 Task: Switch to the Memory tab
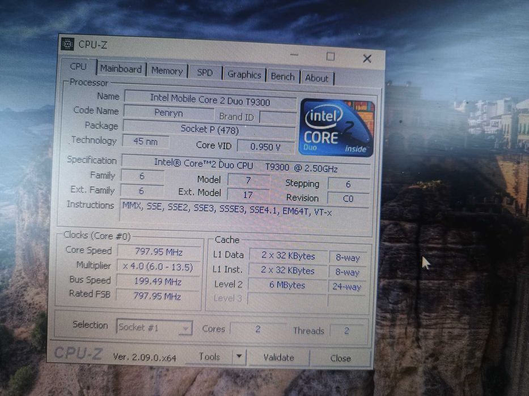pyautogui.click(x=167, y=71)
